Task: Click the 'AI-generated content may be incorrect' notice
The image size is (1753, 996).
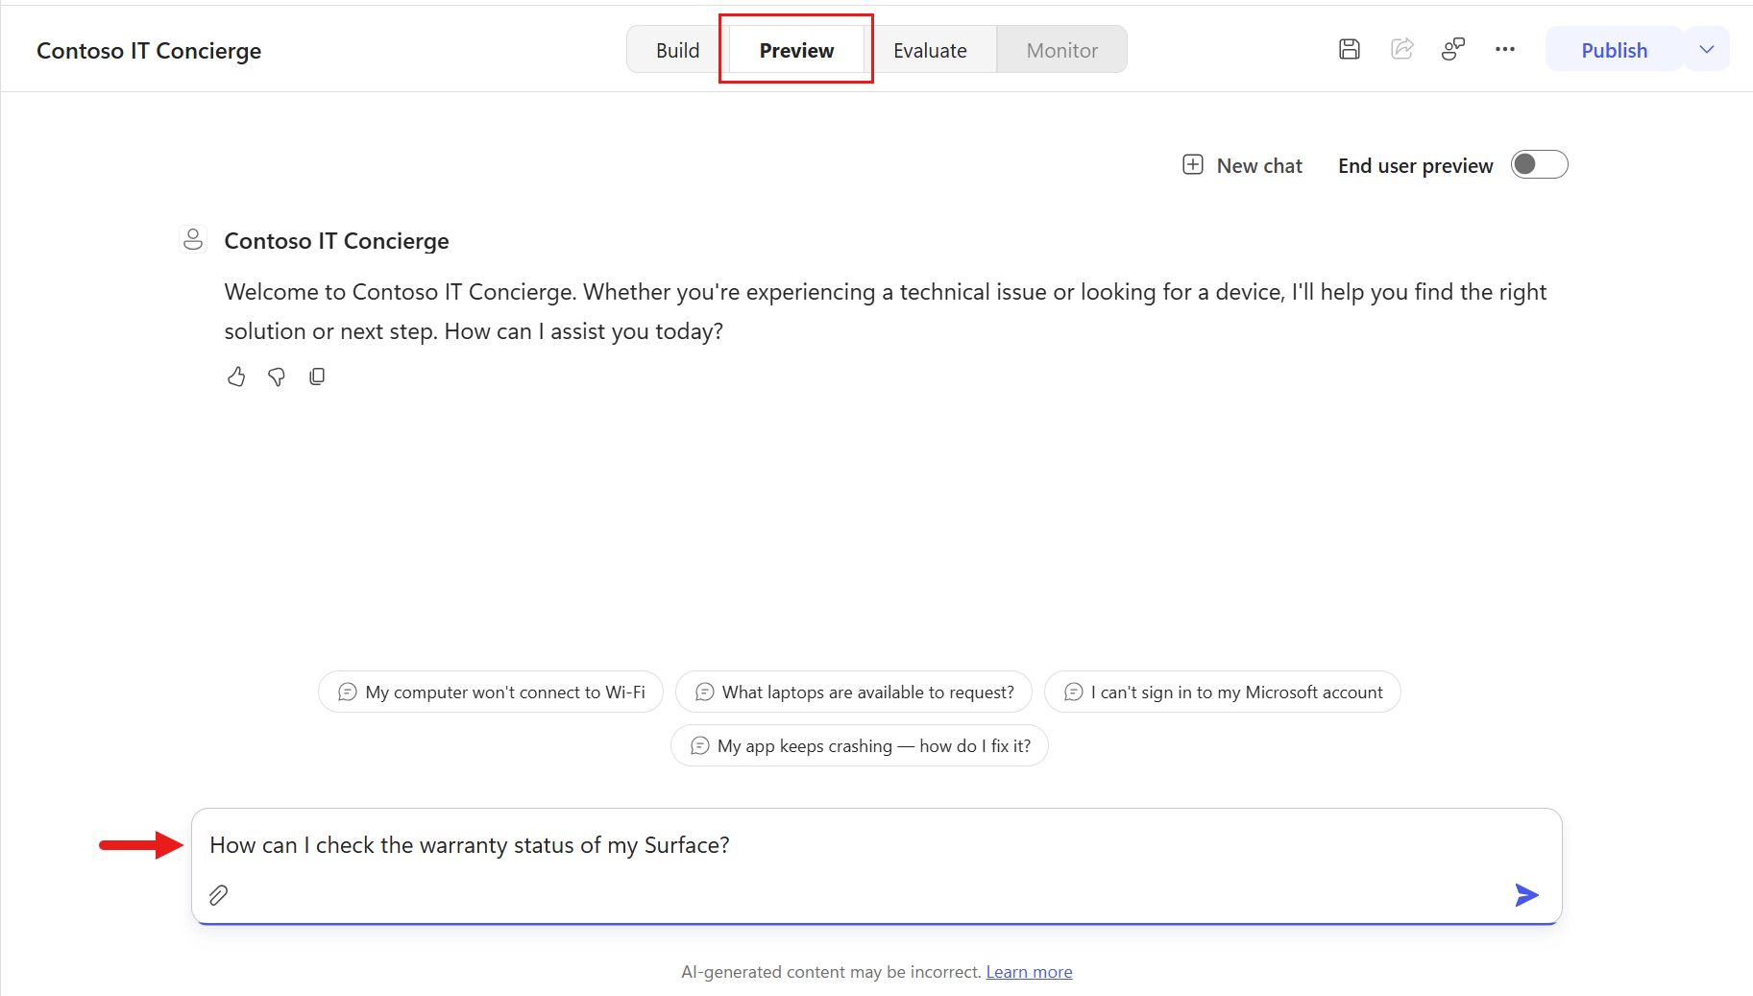Action: pos(831,972)
